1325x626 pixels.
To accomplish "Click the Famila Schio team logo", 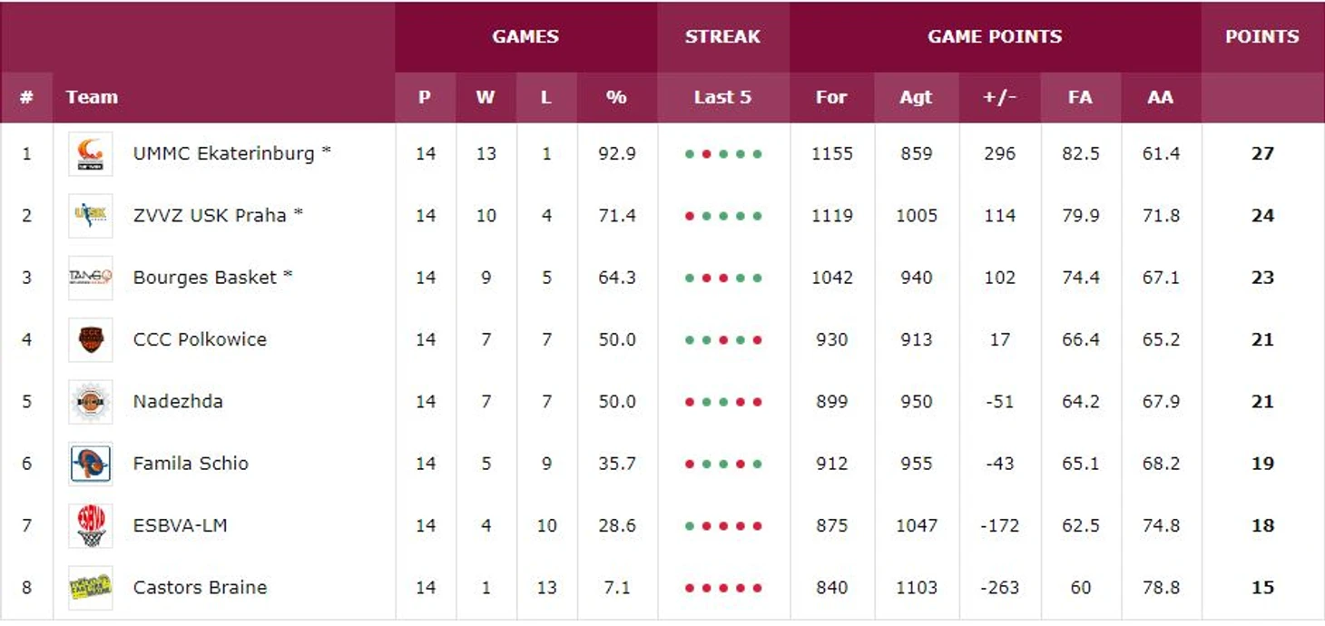I will (91, 464).
